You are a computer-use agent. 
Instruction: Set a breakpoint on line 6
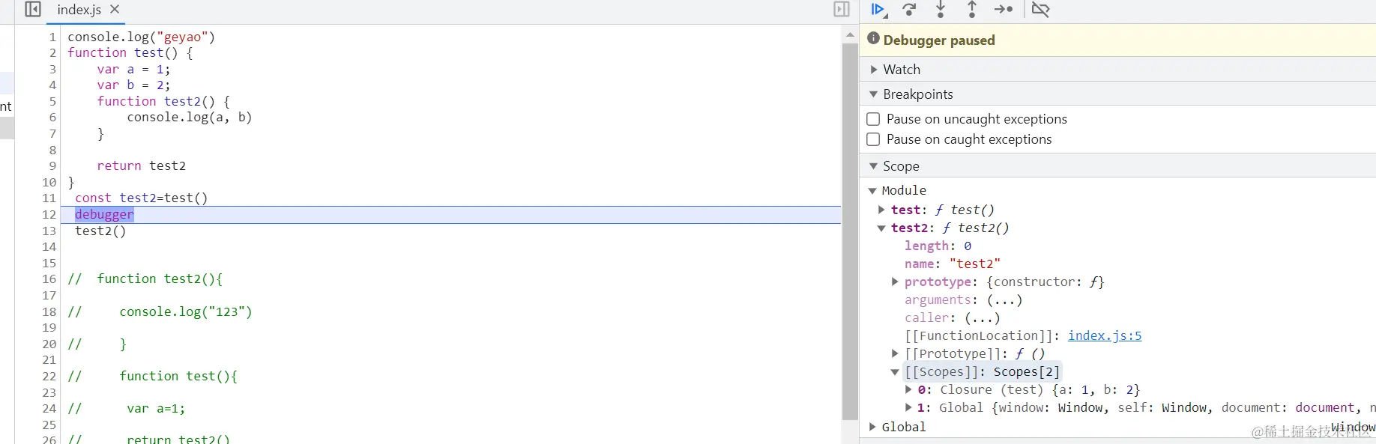pos(52,118)
